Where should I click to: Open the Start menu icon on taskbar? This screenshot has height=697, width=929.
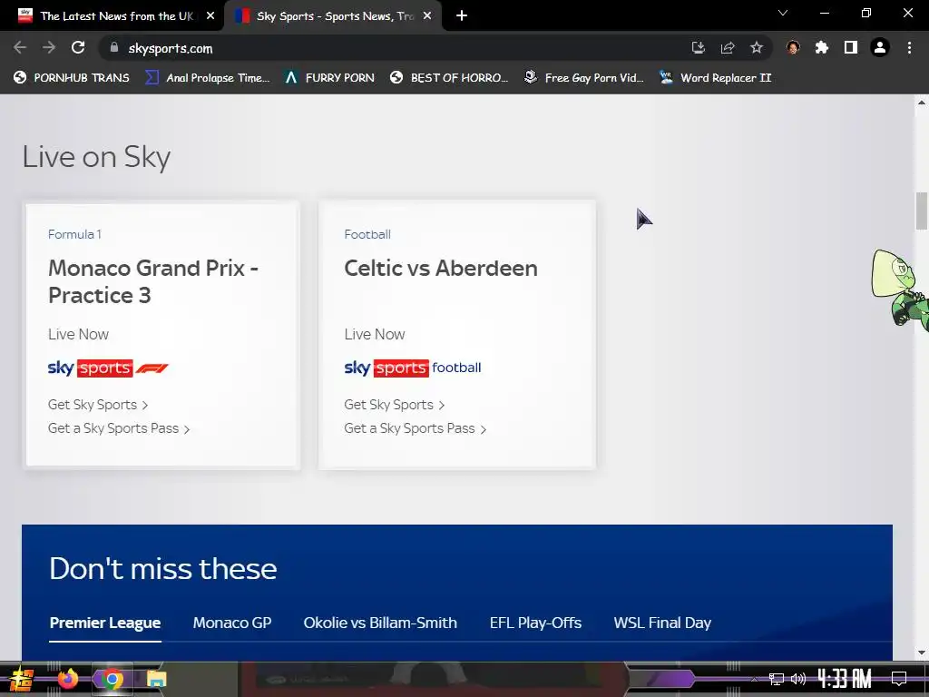point(22,679)
